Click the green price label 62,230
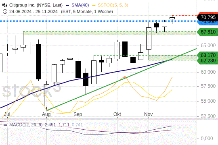 208,61
